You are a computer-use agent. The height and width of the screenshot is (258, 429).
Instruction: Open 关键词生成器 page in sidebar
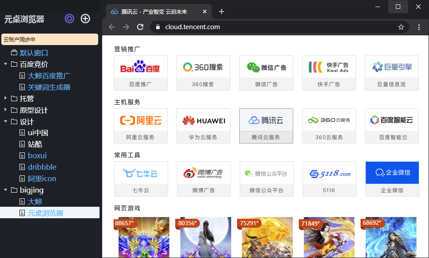[50, 87]
